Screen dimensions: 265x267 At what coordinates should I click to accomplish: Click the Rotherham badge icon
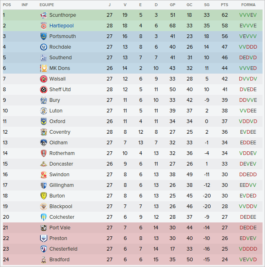pyautogui.click(x=43, y=153)
